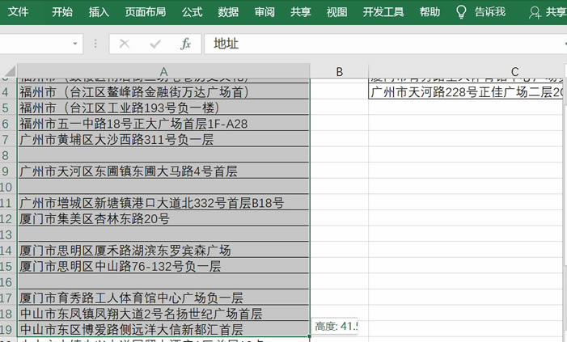The width and height of the screenshot is (567, 342).
Task: Click the fill handle at selection bottom corner
Action: (310, 336)
